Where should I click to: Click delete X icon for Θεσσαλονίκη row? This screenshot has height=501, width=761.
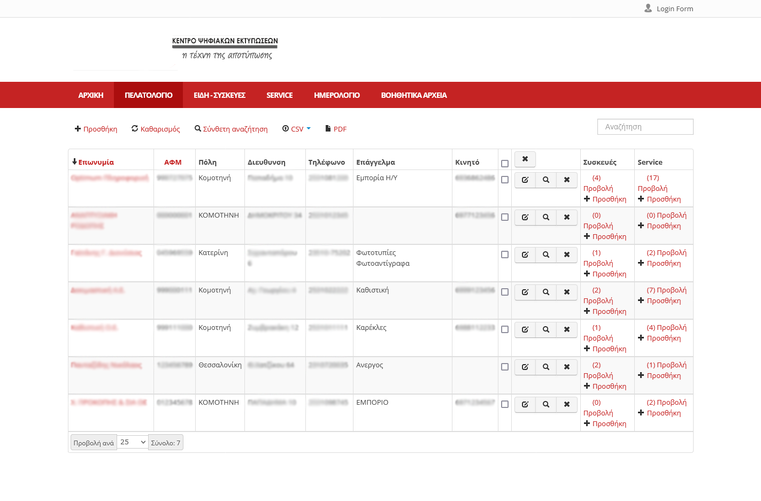[566, 367]
